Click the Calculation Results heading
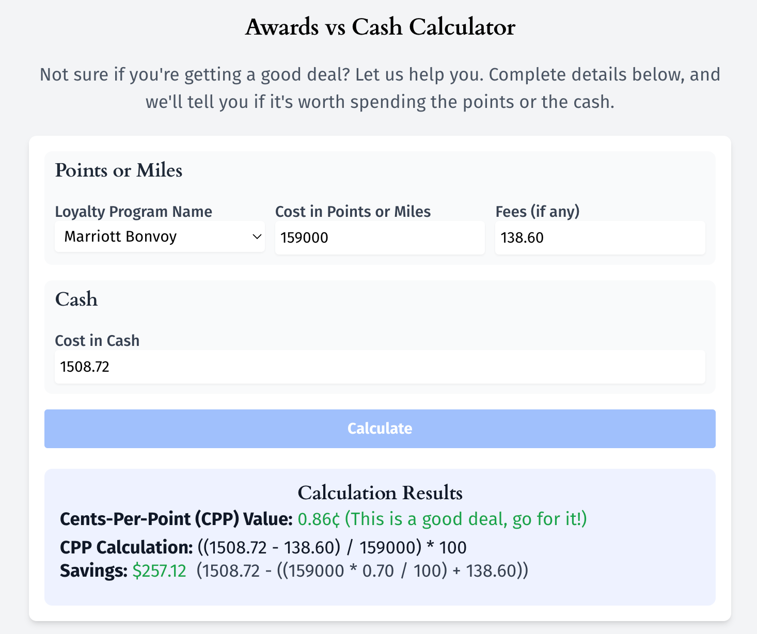The image size is (757, 634). (380, 493)
